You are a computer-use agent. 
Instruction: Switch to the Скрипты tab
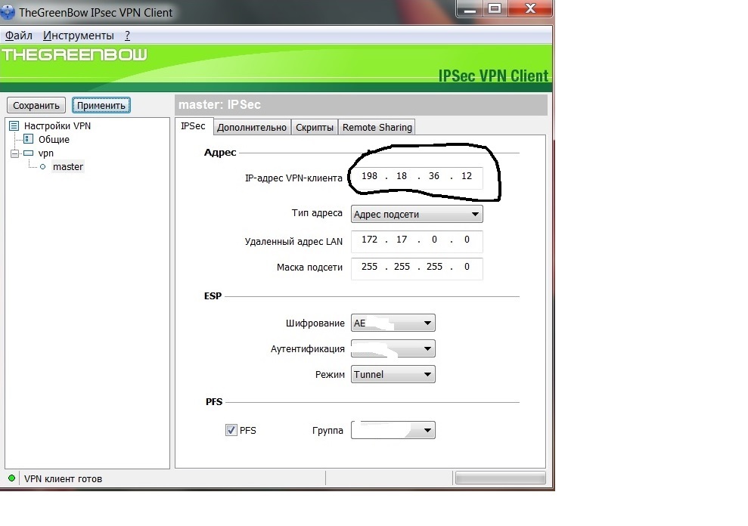315,127
